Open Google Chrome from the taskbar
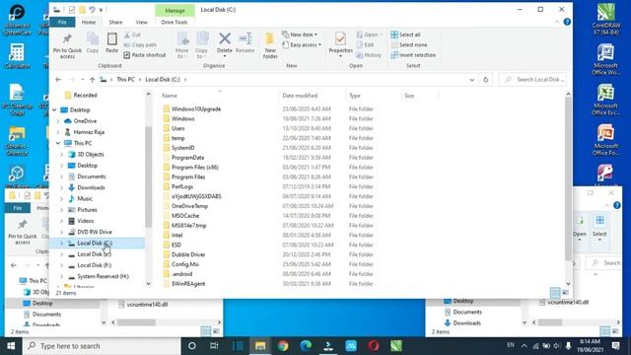 (x=283, y=346)
